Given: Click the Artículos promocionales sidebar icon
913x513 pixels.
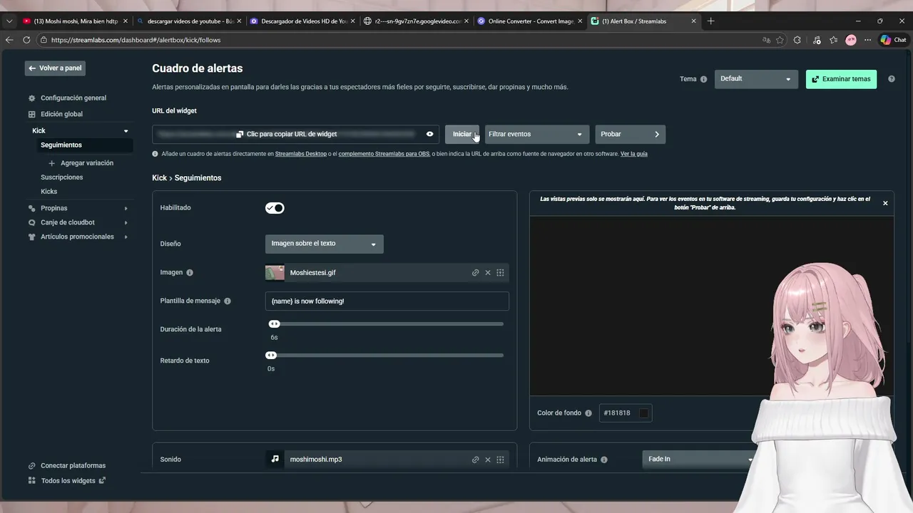Looking at the screenshot, I should tap(31, 237).
